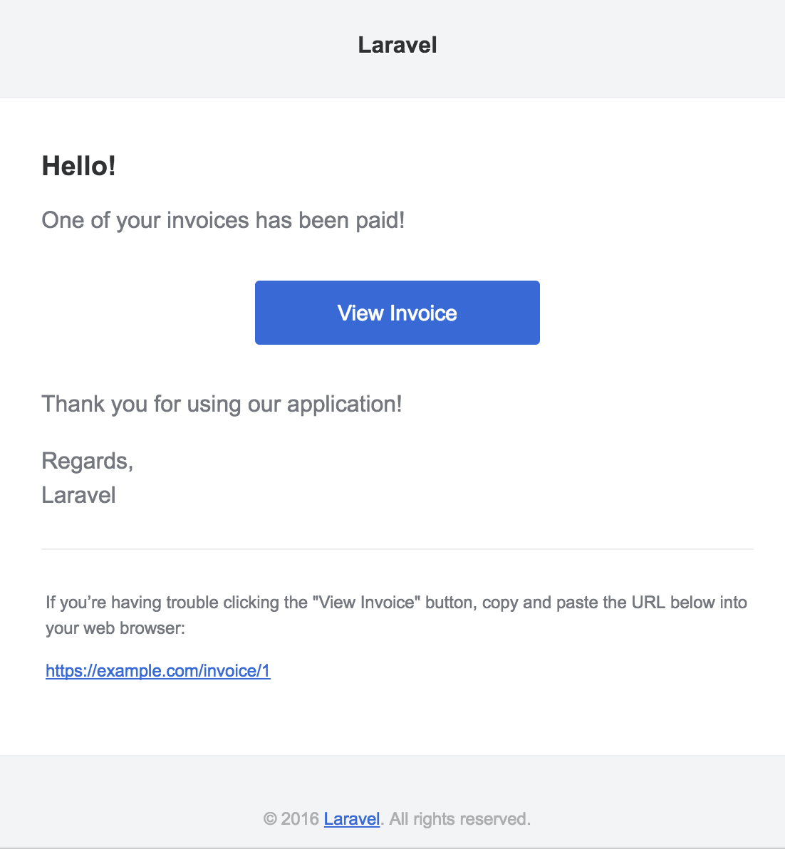Click the Laravel link in the footer
Screen dimensions: 785x849
[x=351, y=818]
